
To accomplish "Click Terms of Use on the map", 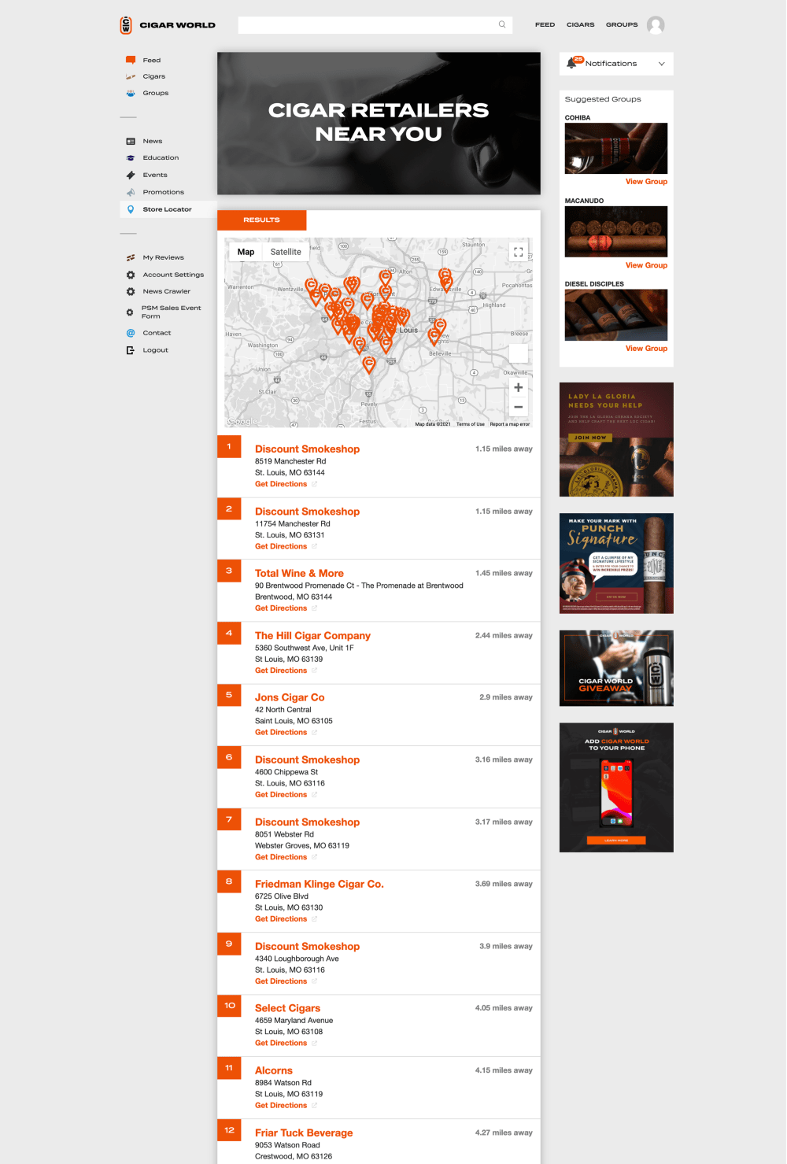I will 471,424.
